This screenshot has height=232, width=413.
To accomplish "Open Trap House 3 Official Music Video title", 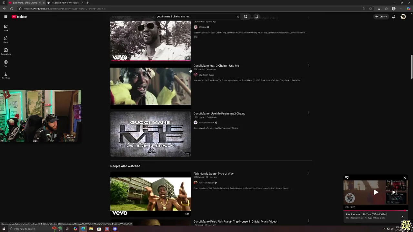I will coord(235,221).
